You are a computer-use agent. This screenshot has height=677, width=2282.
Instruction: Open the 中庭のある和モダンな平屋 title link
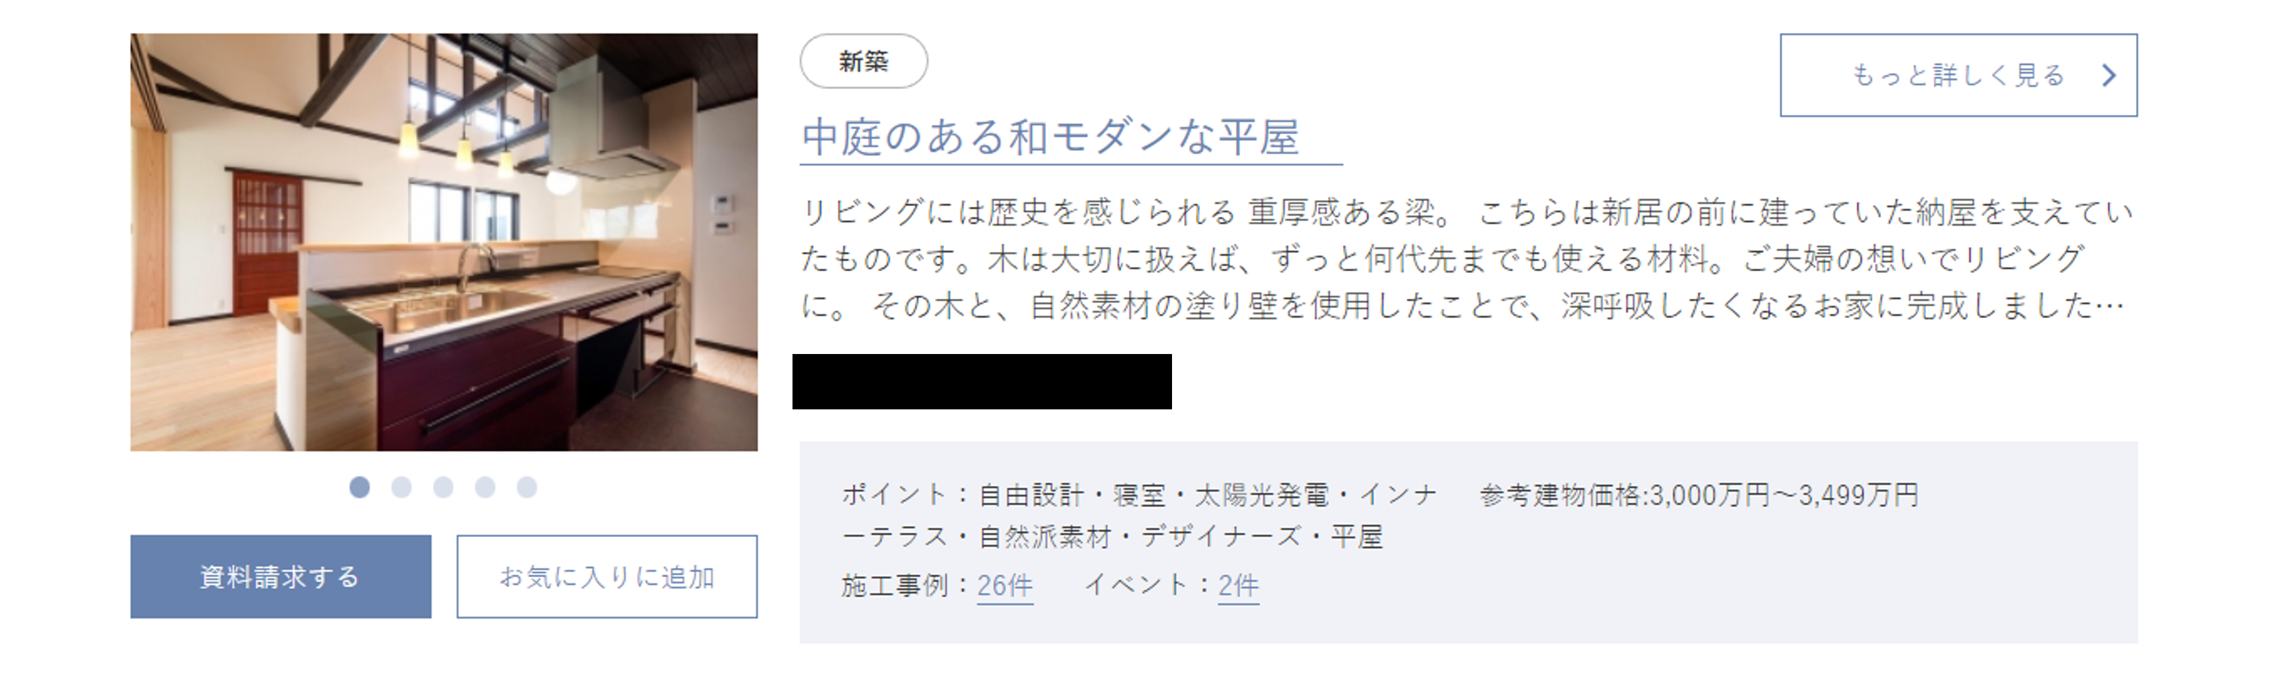[x=1050, y=138]
